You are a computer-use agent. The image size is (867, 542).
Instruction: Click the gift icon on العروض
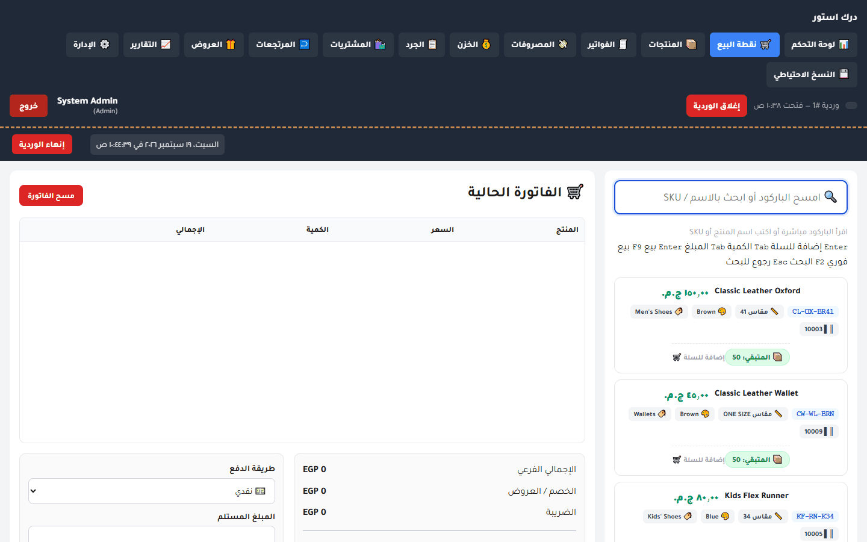[231, 45]
